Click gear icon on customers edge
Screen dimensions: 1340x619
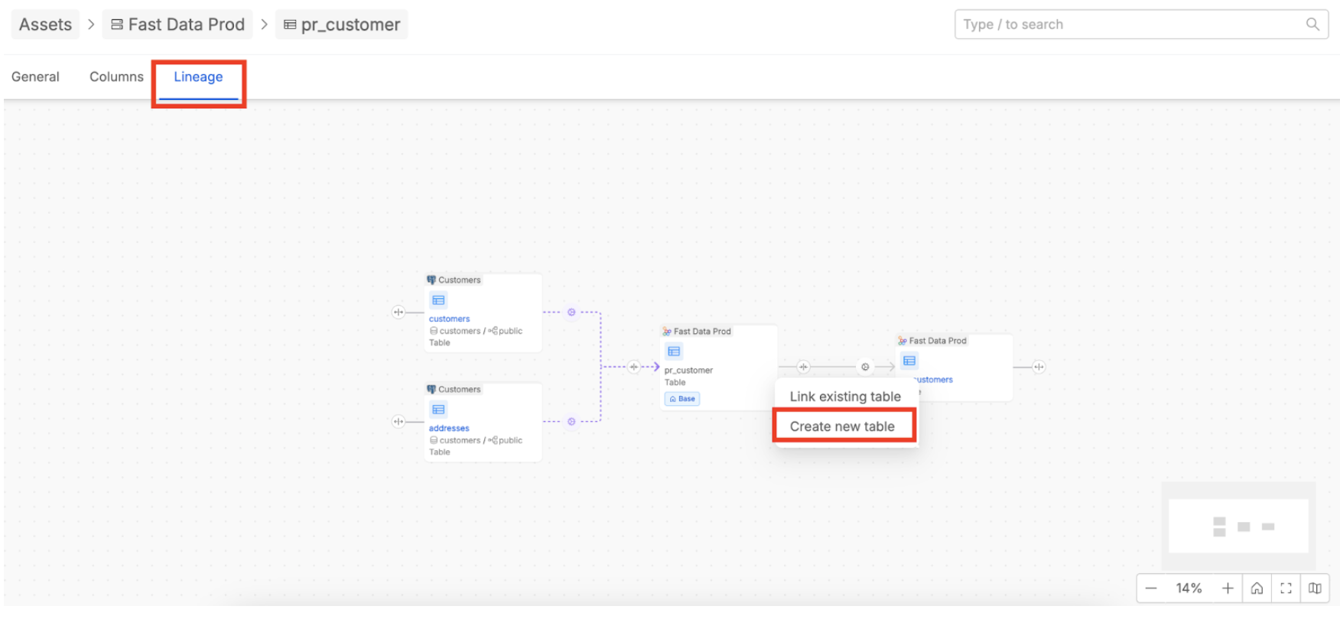click(571, 313)
